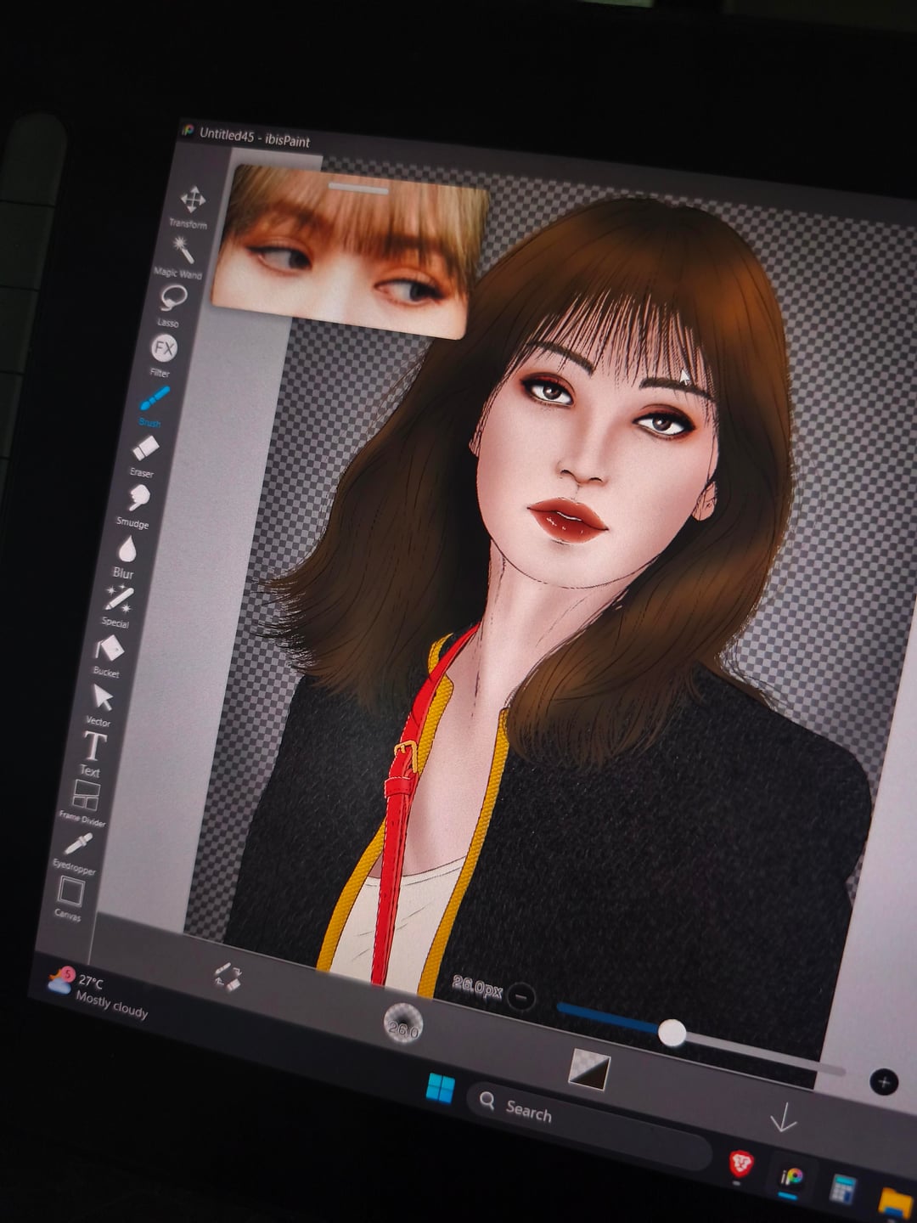Click the brush thickness slider handle
917x1223 pixels.
[672, 1033]
